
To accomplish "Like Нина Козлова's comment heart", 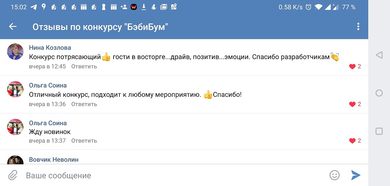I will 352,66.
